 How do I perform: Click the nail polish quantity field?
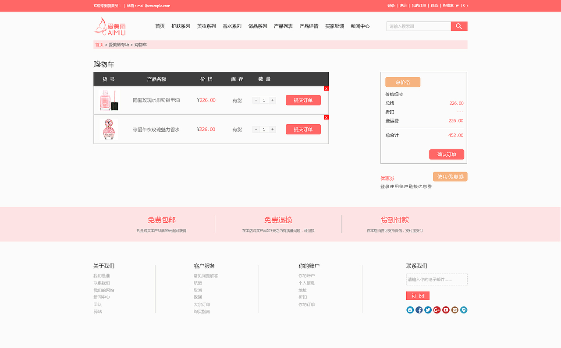tap(264, 100)
